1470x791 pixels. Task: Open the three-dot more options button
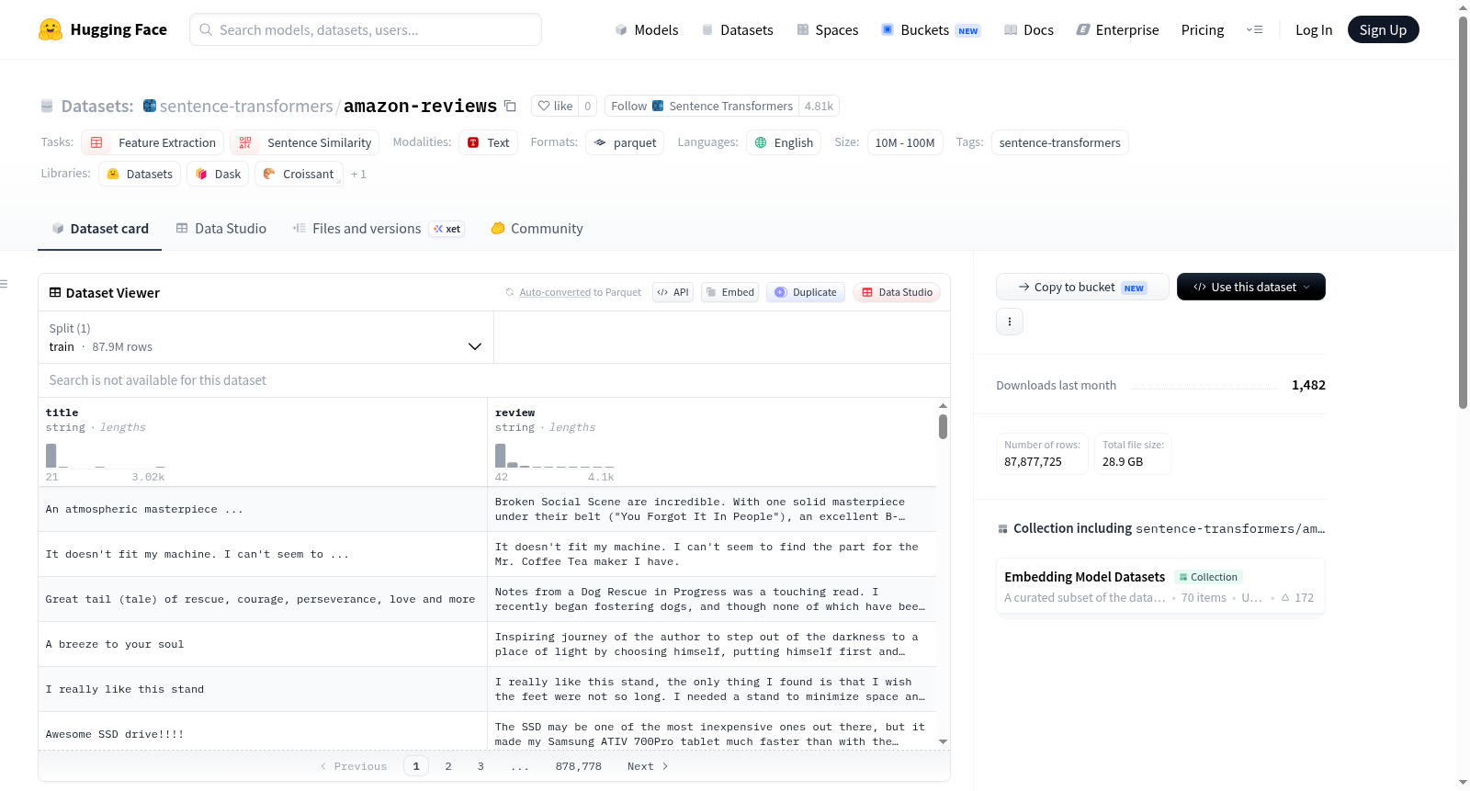pos(1010,322)
